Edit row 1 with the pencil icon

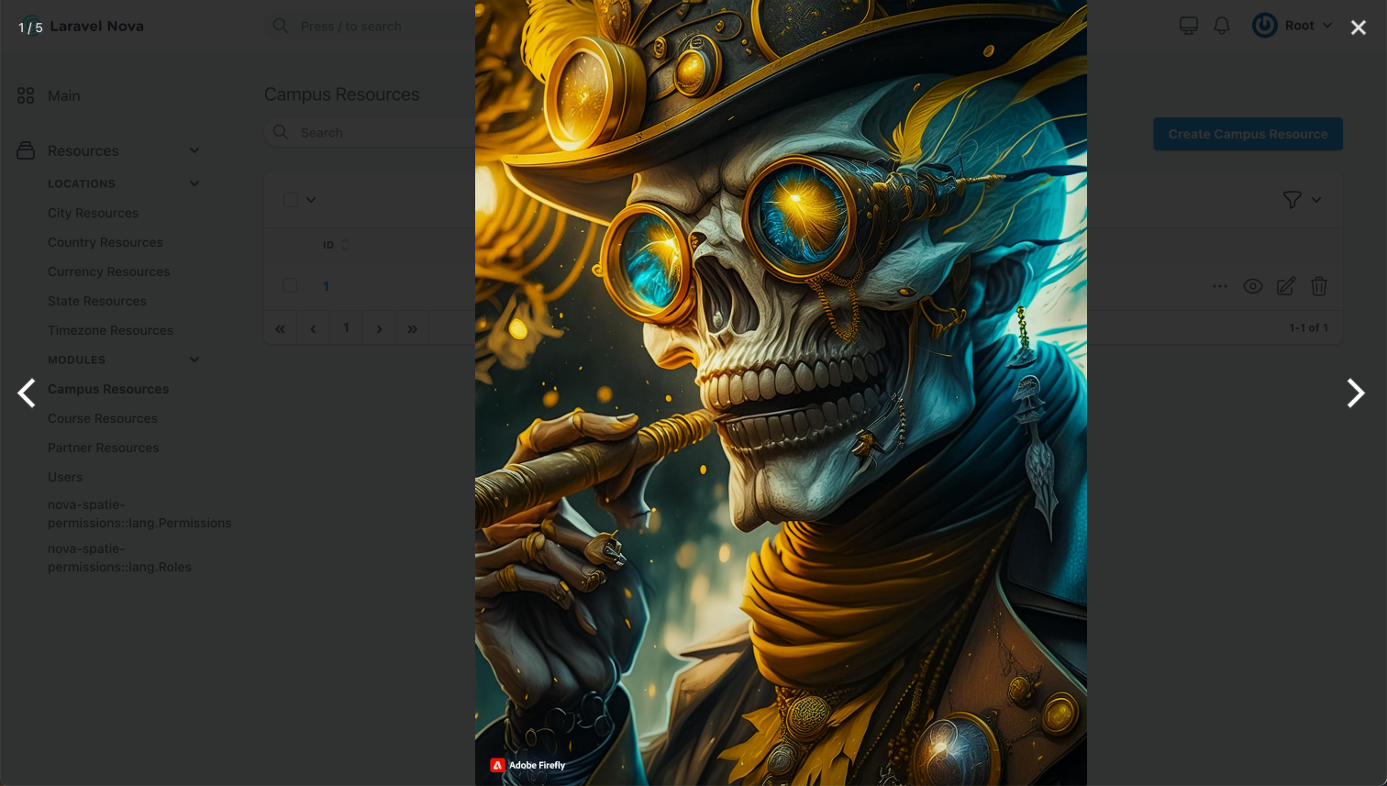click(1286, 286)
